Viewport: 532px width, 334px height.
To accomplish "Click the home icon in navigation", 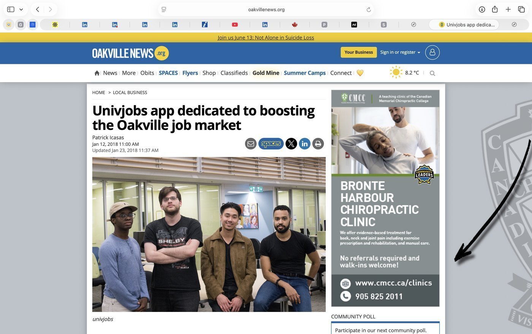I will [x=97, y=73].
